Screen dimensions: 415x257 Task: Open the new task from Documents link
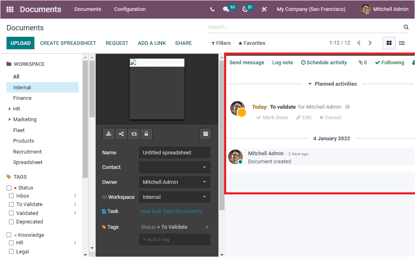click(x=171, y=211)
